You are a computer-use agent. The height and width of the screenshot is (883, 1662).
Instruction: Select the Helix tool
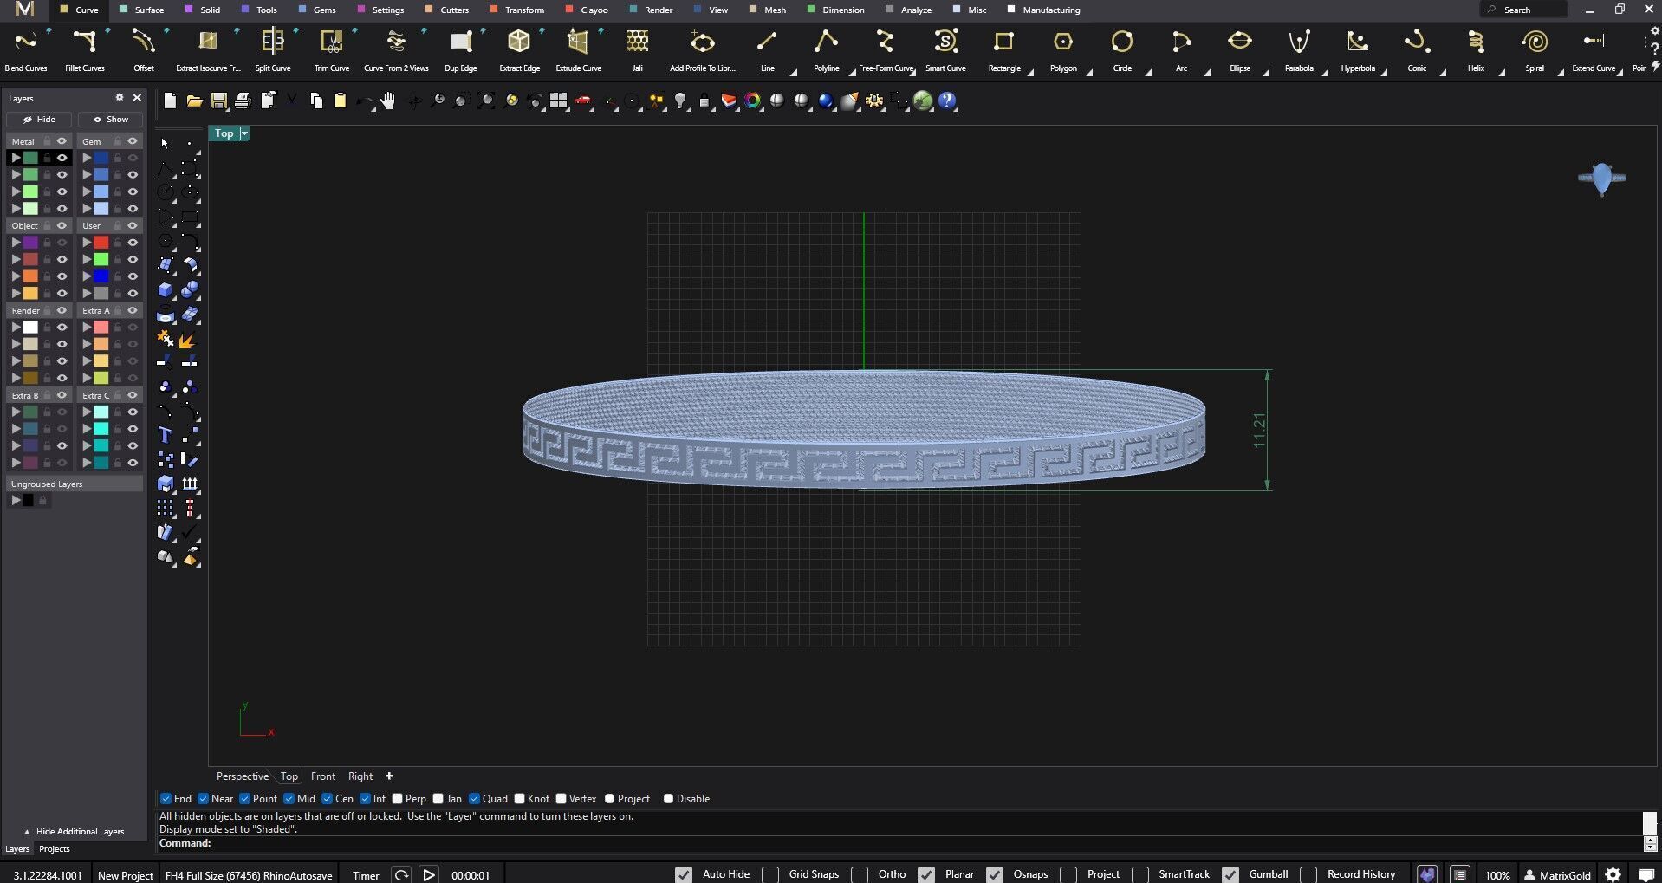coord(1476,50)
